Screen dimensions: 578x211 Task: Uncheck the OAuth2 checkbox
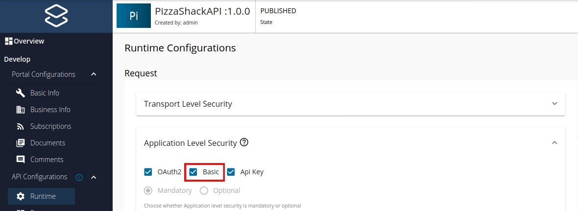(148, 172)
